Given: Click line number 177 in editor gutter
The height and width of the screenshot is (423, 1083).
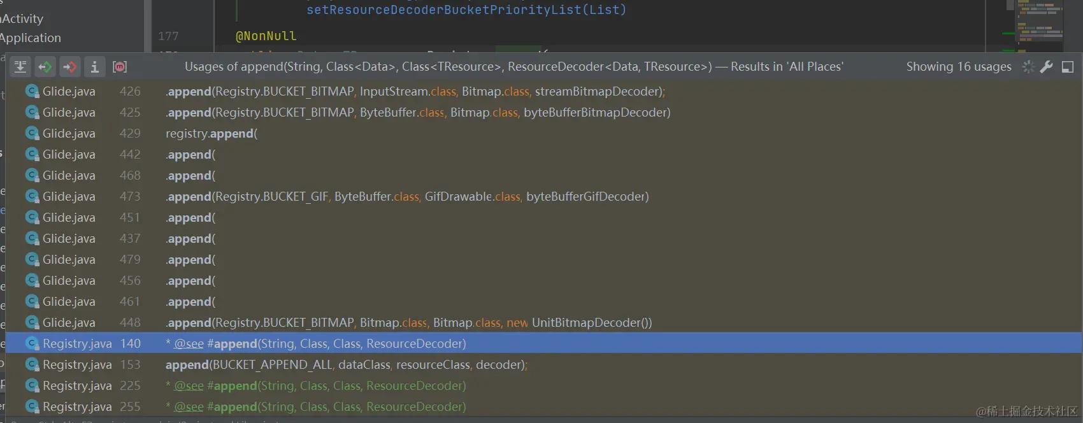Looking at the screenshot, I should [x=168, y=36].
